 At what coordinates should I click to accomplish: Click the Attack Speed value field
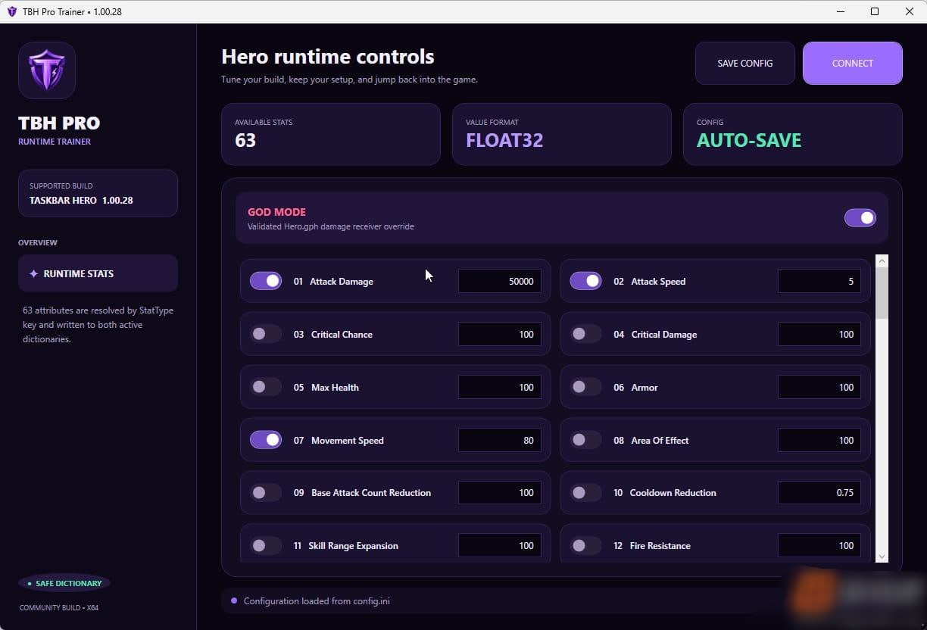click(x=819, y=281)
